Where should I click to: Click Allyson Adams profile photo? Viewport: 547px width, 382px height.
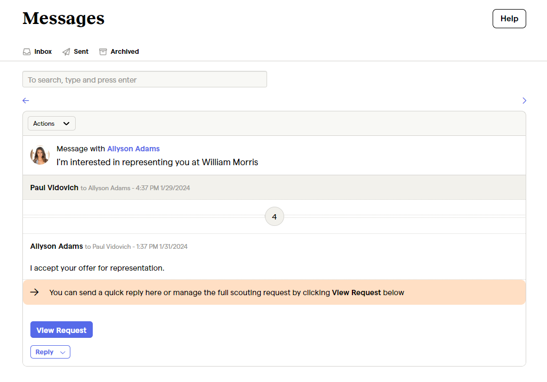(40, 155)
